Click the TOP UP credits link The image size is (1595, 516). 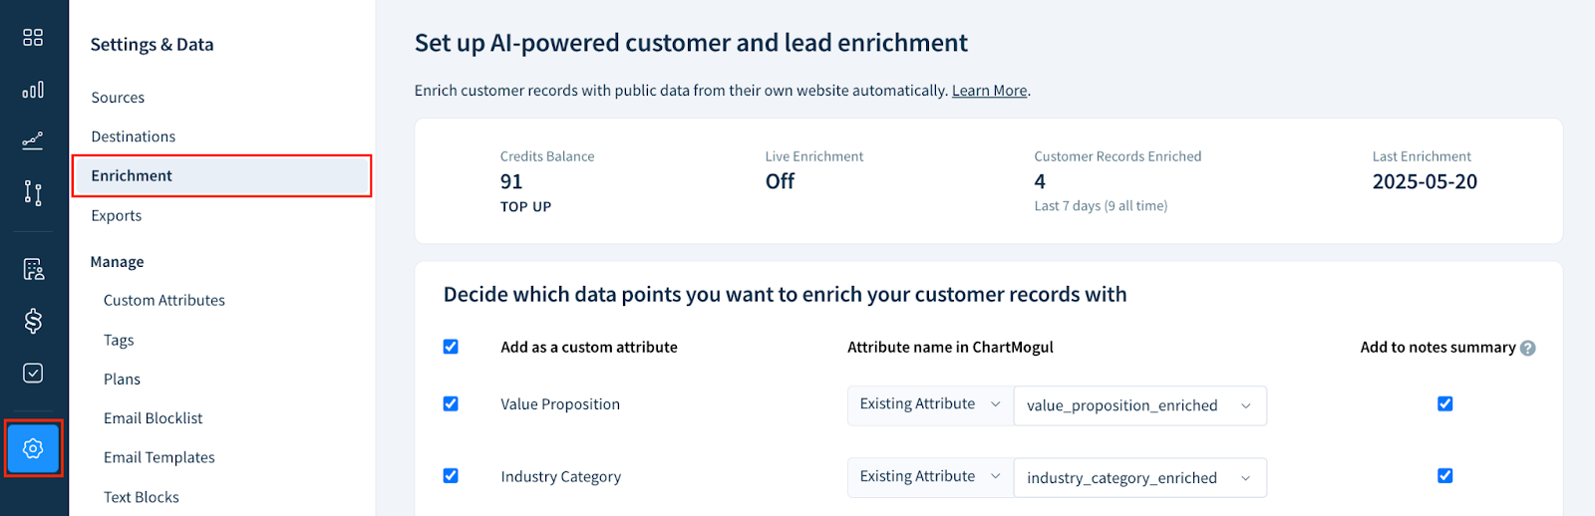pyautogui.click(x=525, y=207)
